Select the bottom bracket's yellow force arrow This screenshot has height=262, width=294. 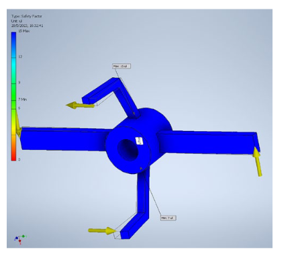tap(102, 231)
